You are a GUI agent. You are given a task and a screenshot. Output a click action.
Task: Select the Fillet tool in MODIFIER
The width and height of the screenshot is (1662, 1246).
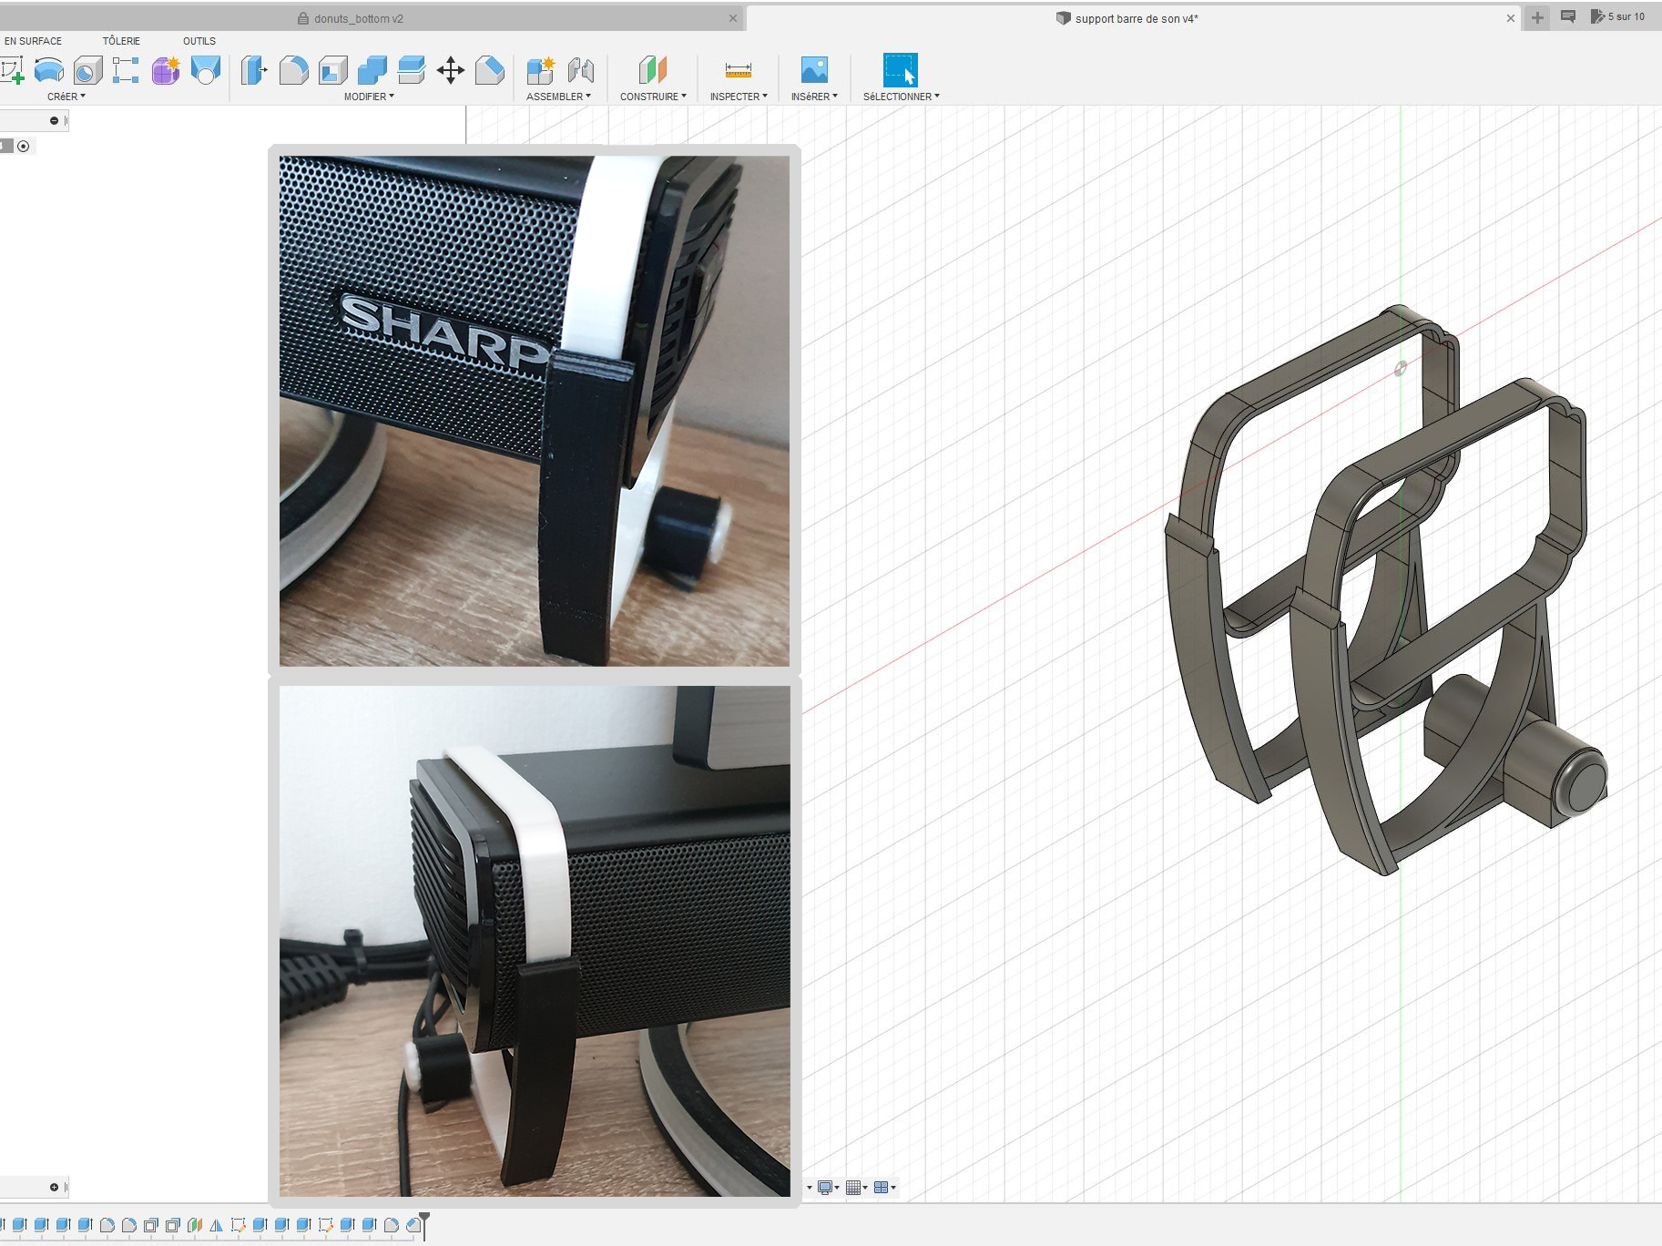pyautogui.click(x=293, y=70)
